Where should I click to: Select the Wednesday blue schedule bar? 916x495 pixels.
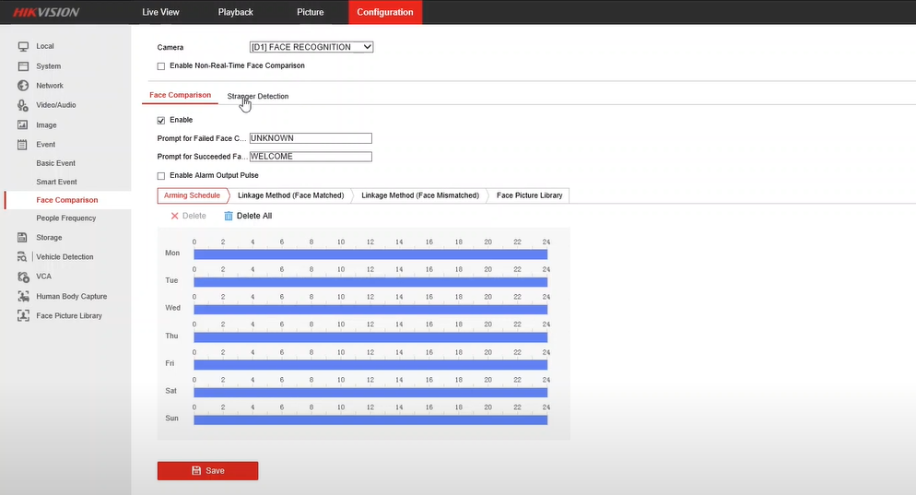370,310
